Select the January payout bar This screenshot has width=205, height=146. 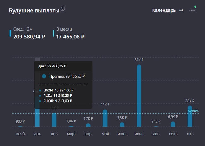click(x=54, y=120)
